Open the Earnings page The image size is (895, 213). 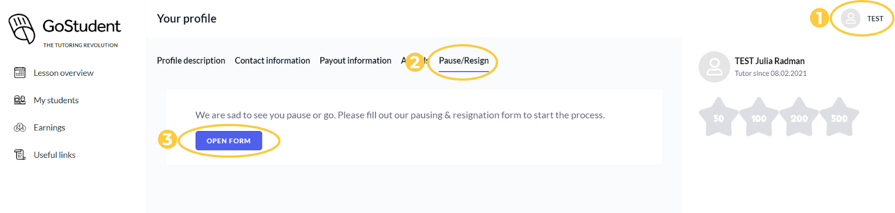pos(49,127)
